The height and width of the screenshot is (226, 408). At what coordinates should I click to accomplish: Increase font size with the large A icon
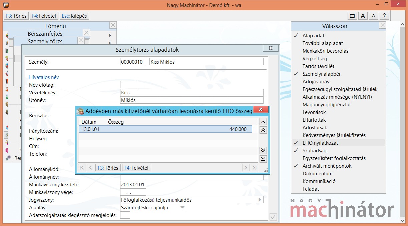pyautogui.click(x=363, y=16)
